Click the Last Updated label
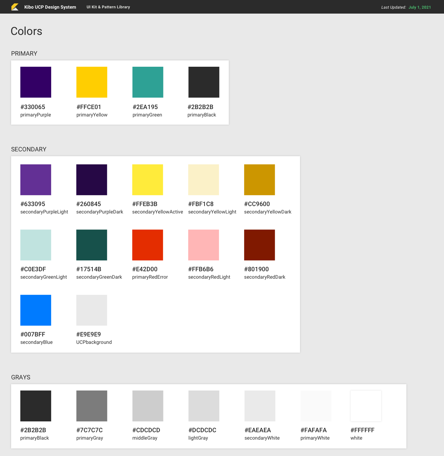Image resolution: width=444 pixels, height=456 pixels. click(393, 7)
